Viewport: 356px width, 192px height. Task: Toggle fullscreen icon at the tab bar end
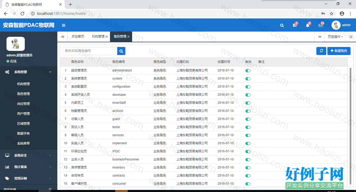[351, 37]
